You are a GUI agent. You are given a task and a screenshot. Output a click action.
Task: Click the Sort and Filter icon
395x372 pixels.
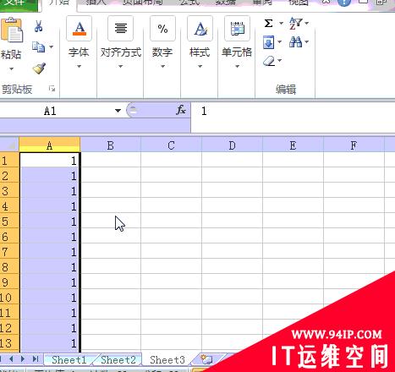pyautogui.click(x=295, y=23)
